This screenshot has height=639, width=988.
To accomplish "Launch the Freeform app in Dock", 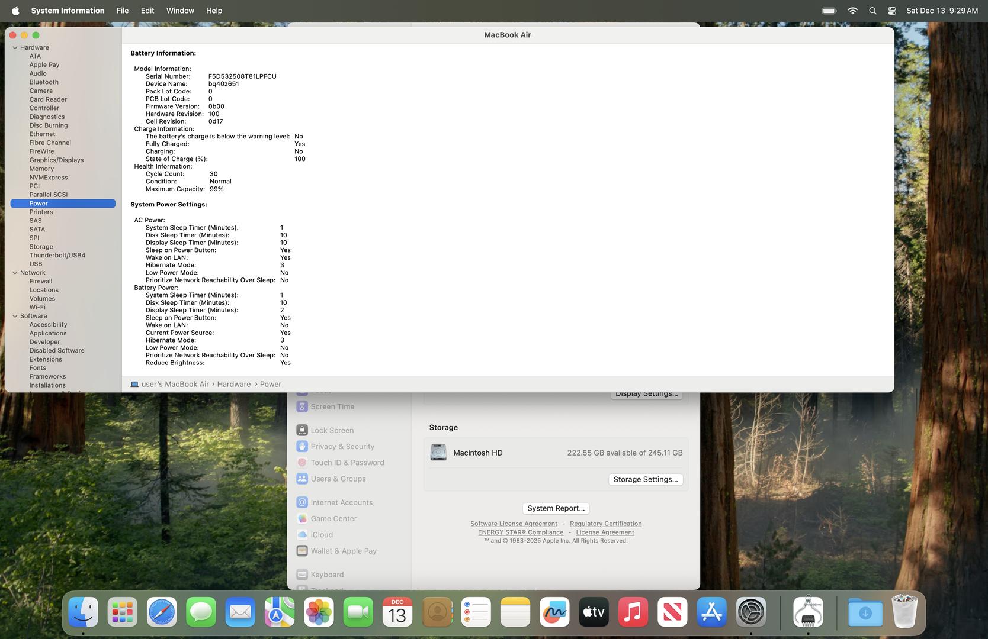I will (554, 612).
